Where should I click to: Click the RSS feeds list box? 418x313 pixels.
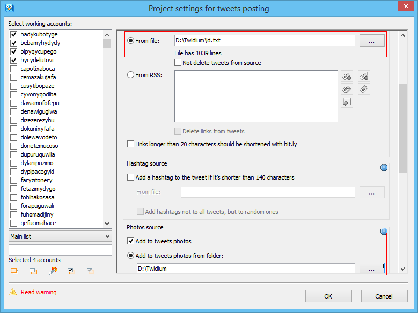[x=256, y=96]
